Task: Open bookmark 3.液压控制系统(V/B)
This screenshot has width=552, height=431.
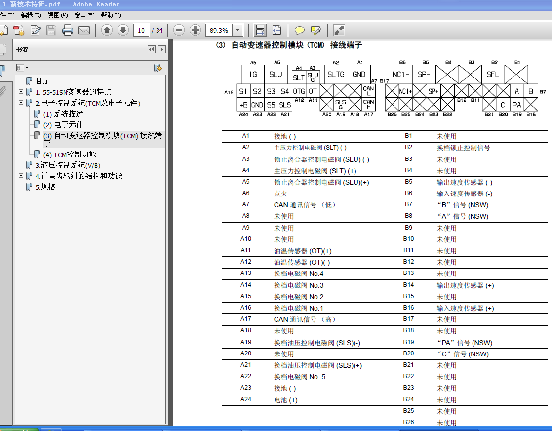Action: pos(68,165)
